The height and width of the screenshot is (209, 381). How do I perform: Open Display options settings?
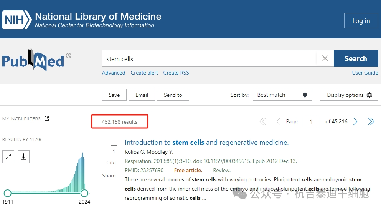tap(349, 95)
